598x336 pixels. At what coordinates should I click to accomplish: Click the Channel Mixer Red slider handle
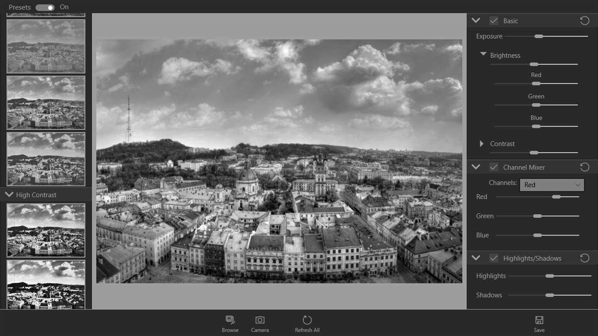coord(556,197)
